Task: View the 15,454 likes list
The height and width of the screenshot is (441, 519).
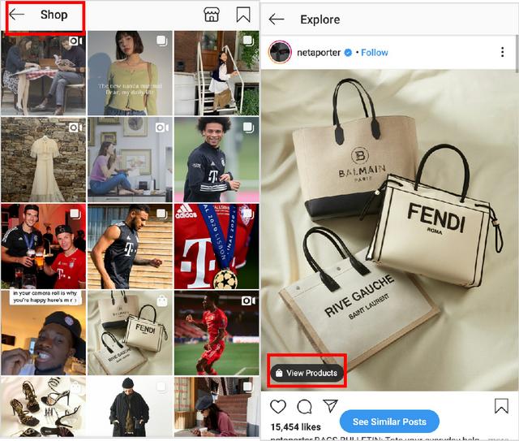Action: [x=295, y=427]
